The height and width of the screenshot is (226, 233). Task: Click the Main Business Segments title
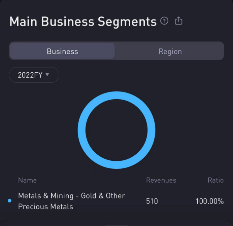83,22
